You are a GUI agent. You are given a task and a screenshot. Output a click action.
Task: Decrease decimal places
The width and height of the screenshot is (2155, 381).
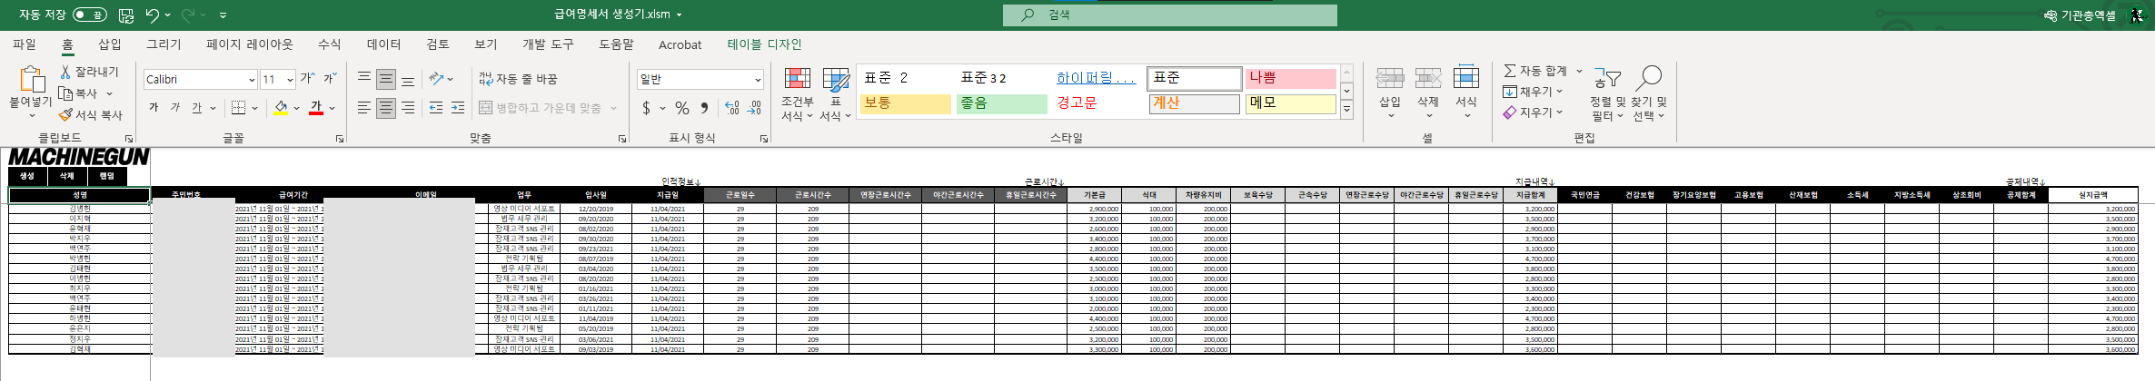point(754,108)
